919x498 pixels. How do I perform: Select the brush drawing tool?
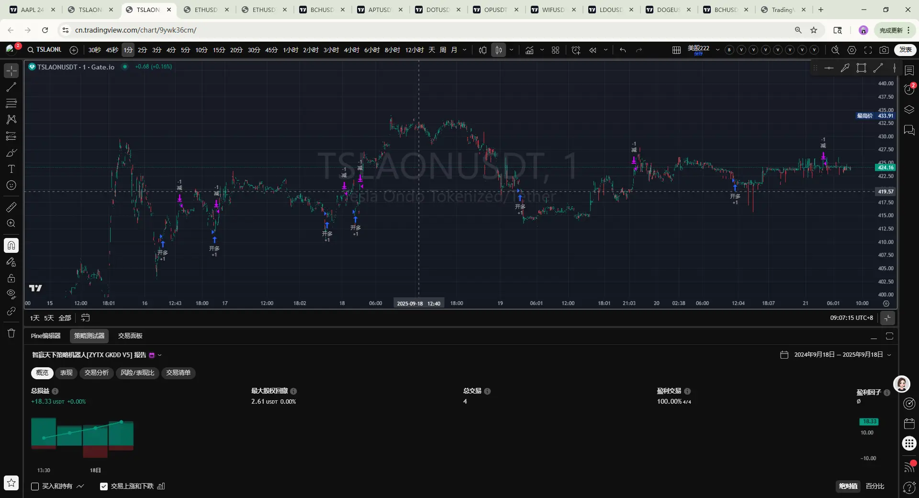pos(11,153)
